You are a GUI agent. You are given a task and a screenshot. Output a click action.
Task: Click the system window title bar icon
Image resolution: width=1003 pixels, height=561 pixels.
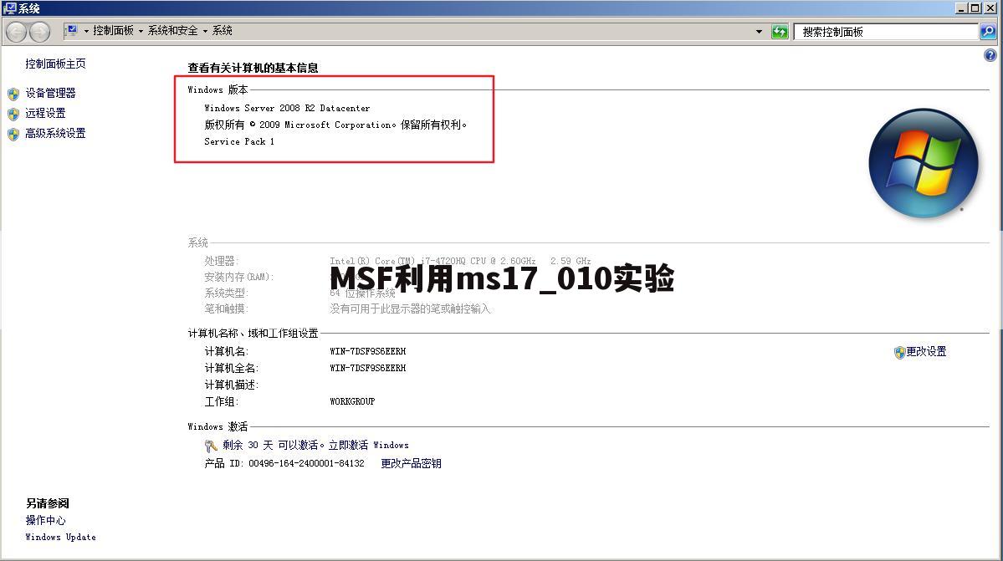pos(9,8)
